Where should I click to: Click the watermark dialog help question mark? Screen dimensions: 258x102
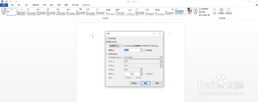coord(154,33)
